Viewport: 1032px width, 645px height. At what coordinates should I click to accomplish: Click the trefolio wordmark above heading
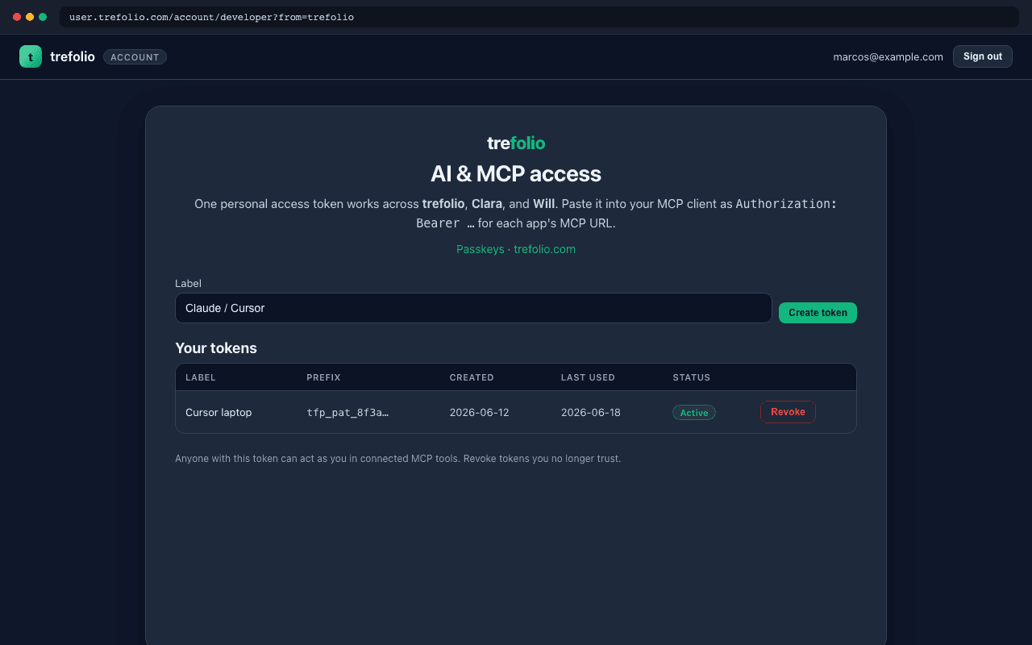pos(516,143)
